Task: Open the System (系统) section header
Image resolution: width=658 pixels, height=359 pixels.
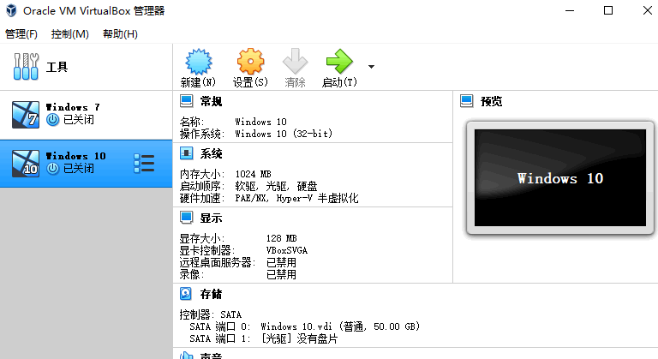Action: tap(211, 153)
